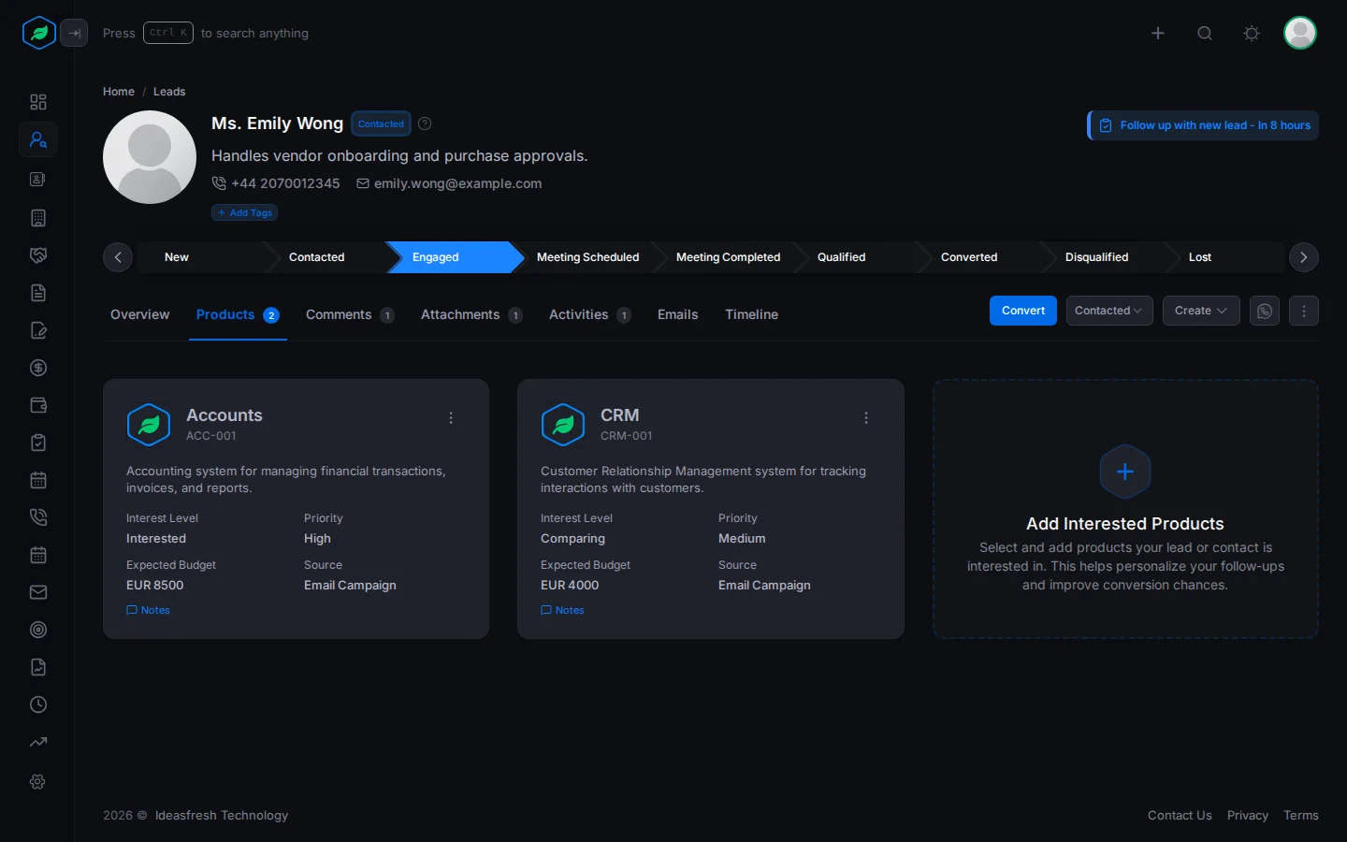This screenshot has height=842, width=1347.
Task: Go back in stage bar with left chevron
Action: tap(118, 257)
